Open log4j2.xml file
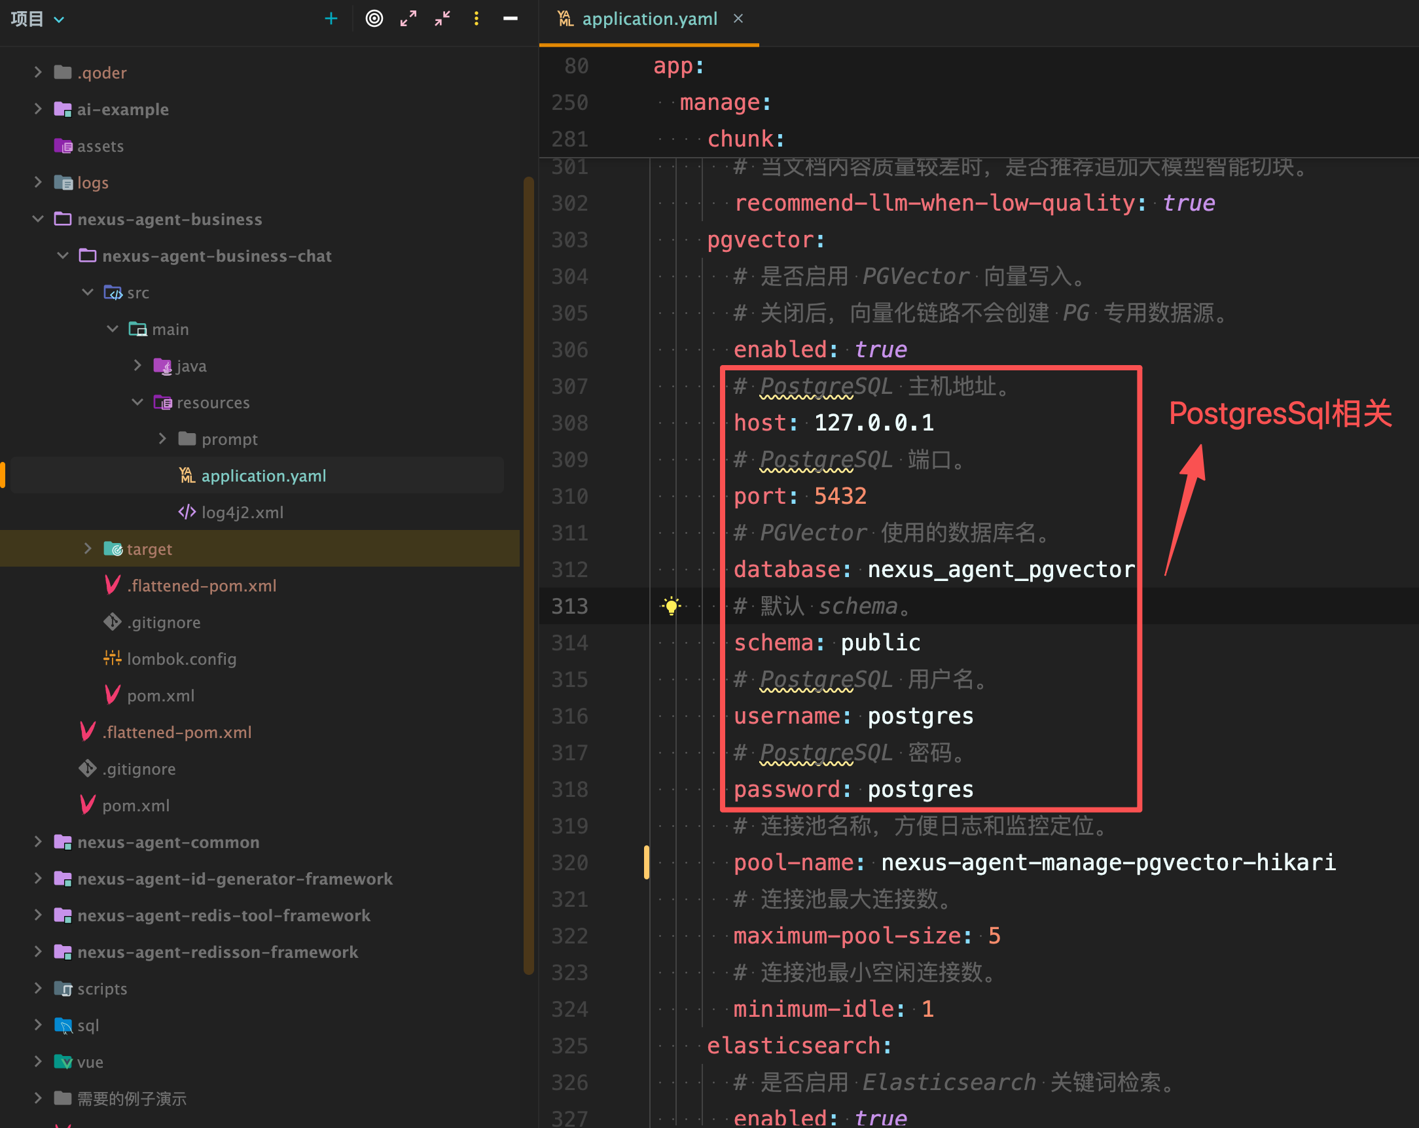1419x1128 pixels. click(x=242, y=512)
